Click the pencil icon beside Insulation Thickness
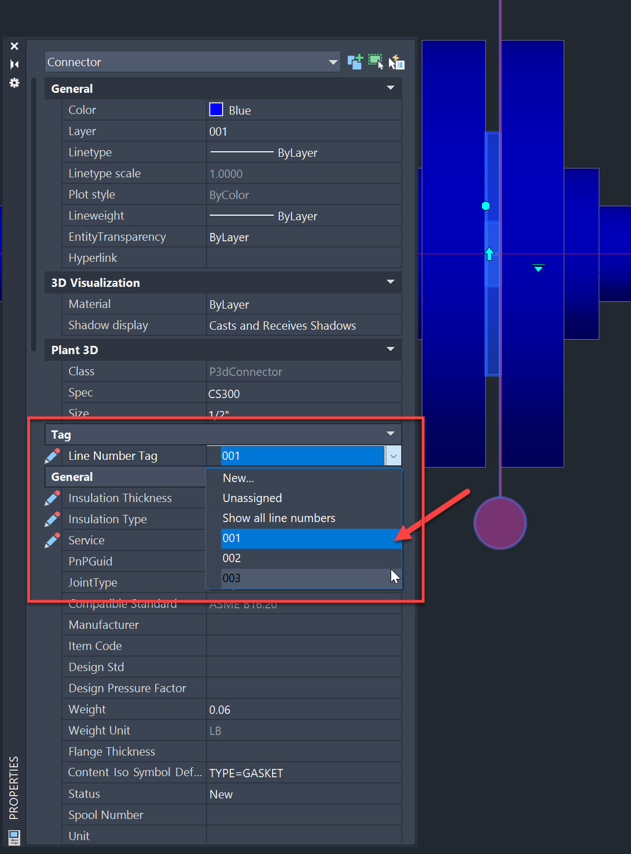The width and height of the screenshot is (631, 854). pos(52,498)
